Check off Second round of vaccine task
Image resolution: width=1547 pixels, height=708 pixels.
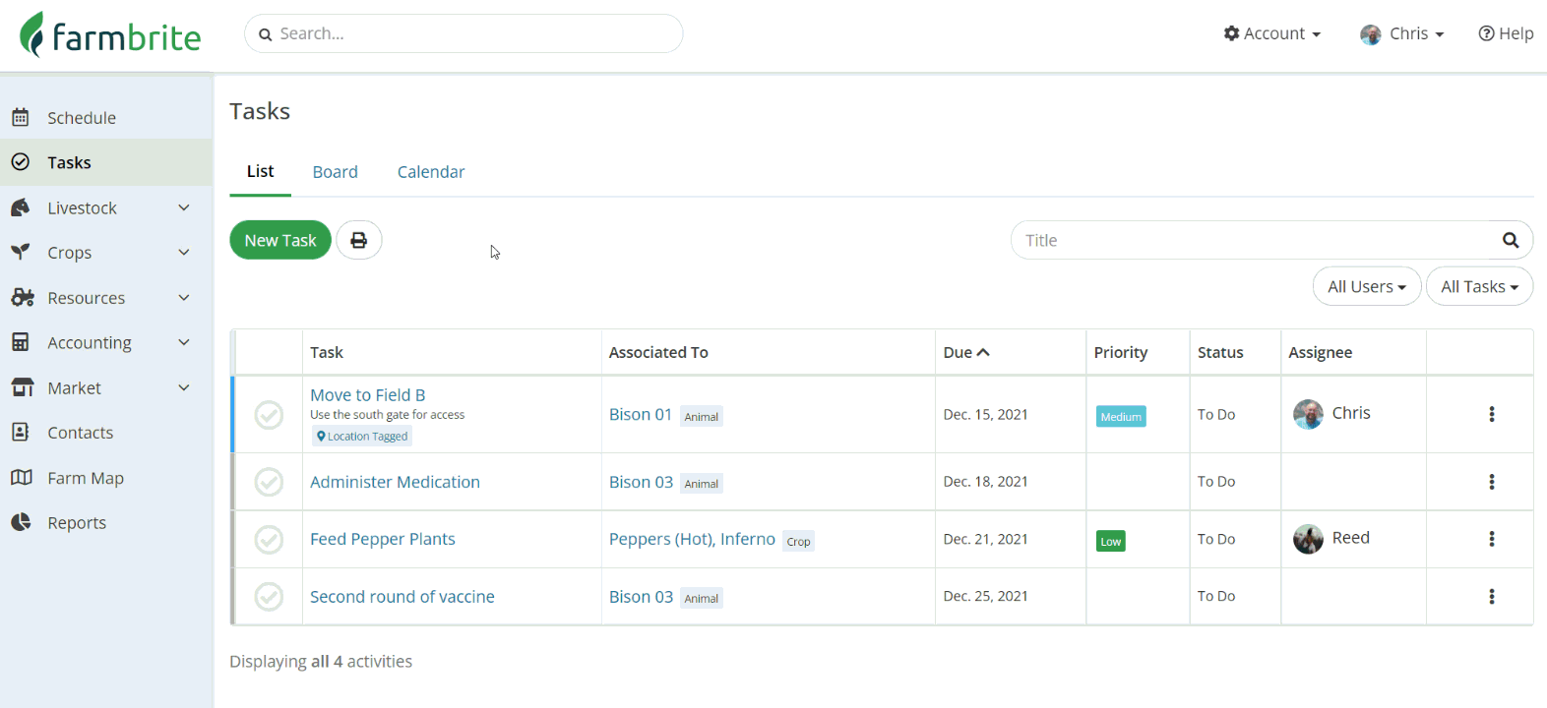pyautogui.click(x=269, y=597)
